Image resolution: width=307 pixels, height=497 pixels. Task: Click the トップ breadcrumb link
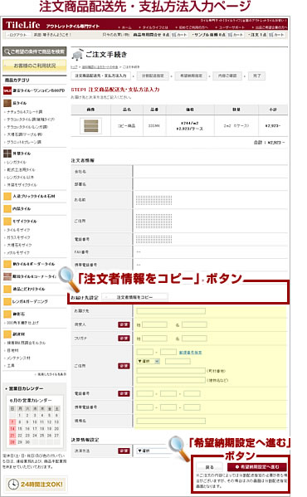pyautogui.click(x=74, y=67)
